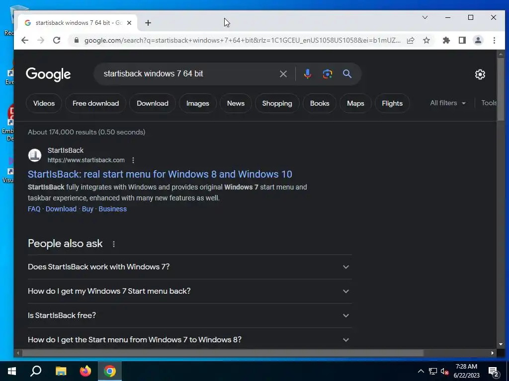The height and width of the screenshot is (381, 509).
Task: Filter results by Videos
Action: (44, 103)
